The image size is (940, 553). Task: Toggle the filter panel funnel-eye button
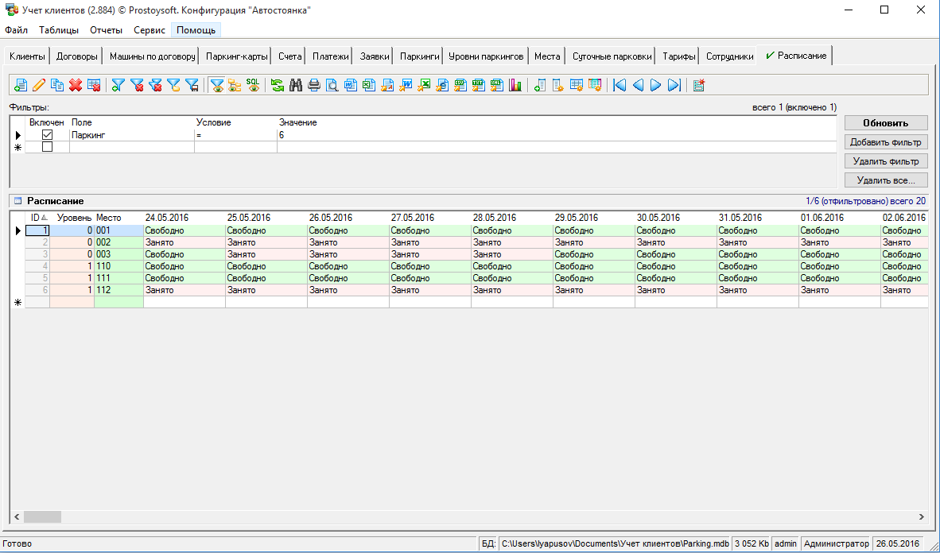(x=216, y=85)
